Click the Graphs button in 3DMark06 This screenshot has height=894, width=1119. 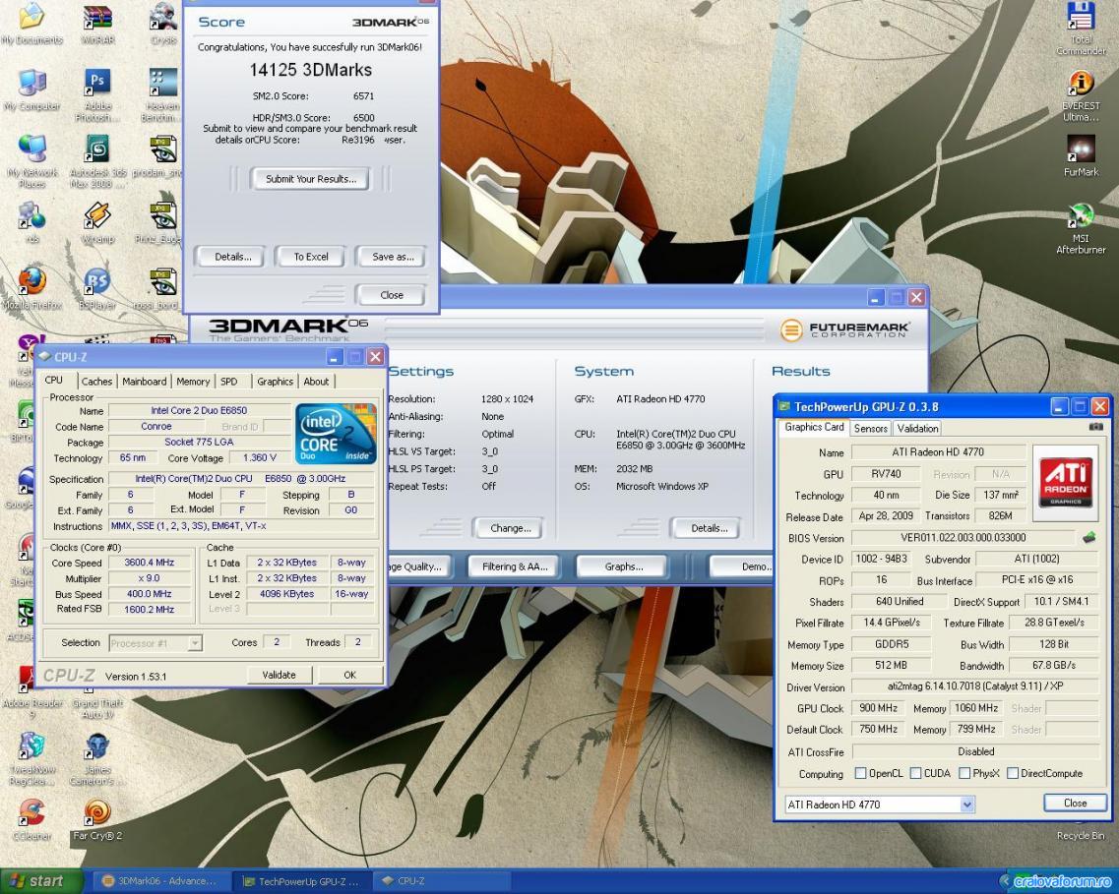click(624, 566)
